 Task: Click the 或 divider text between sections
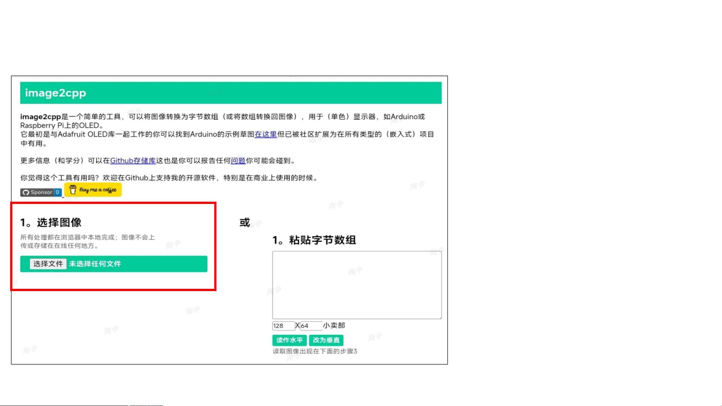coord(244,222)
